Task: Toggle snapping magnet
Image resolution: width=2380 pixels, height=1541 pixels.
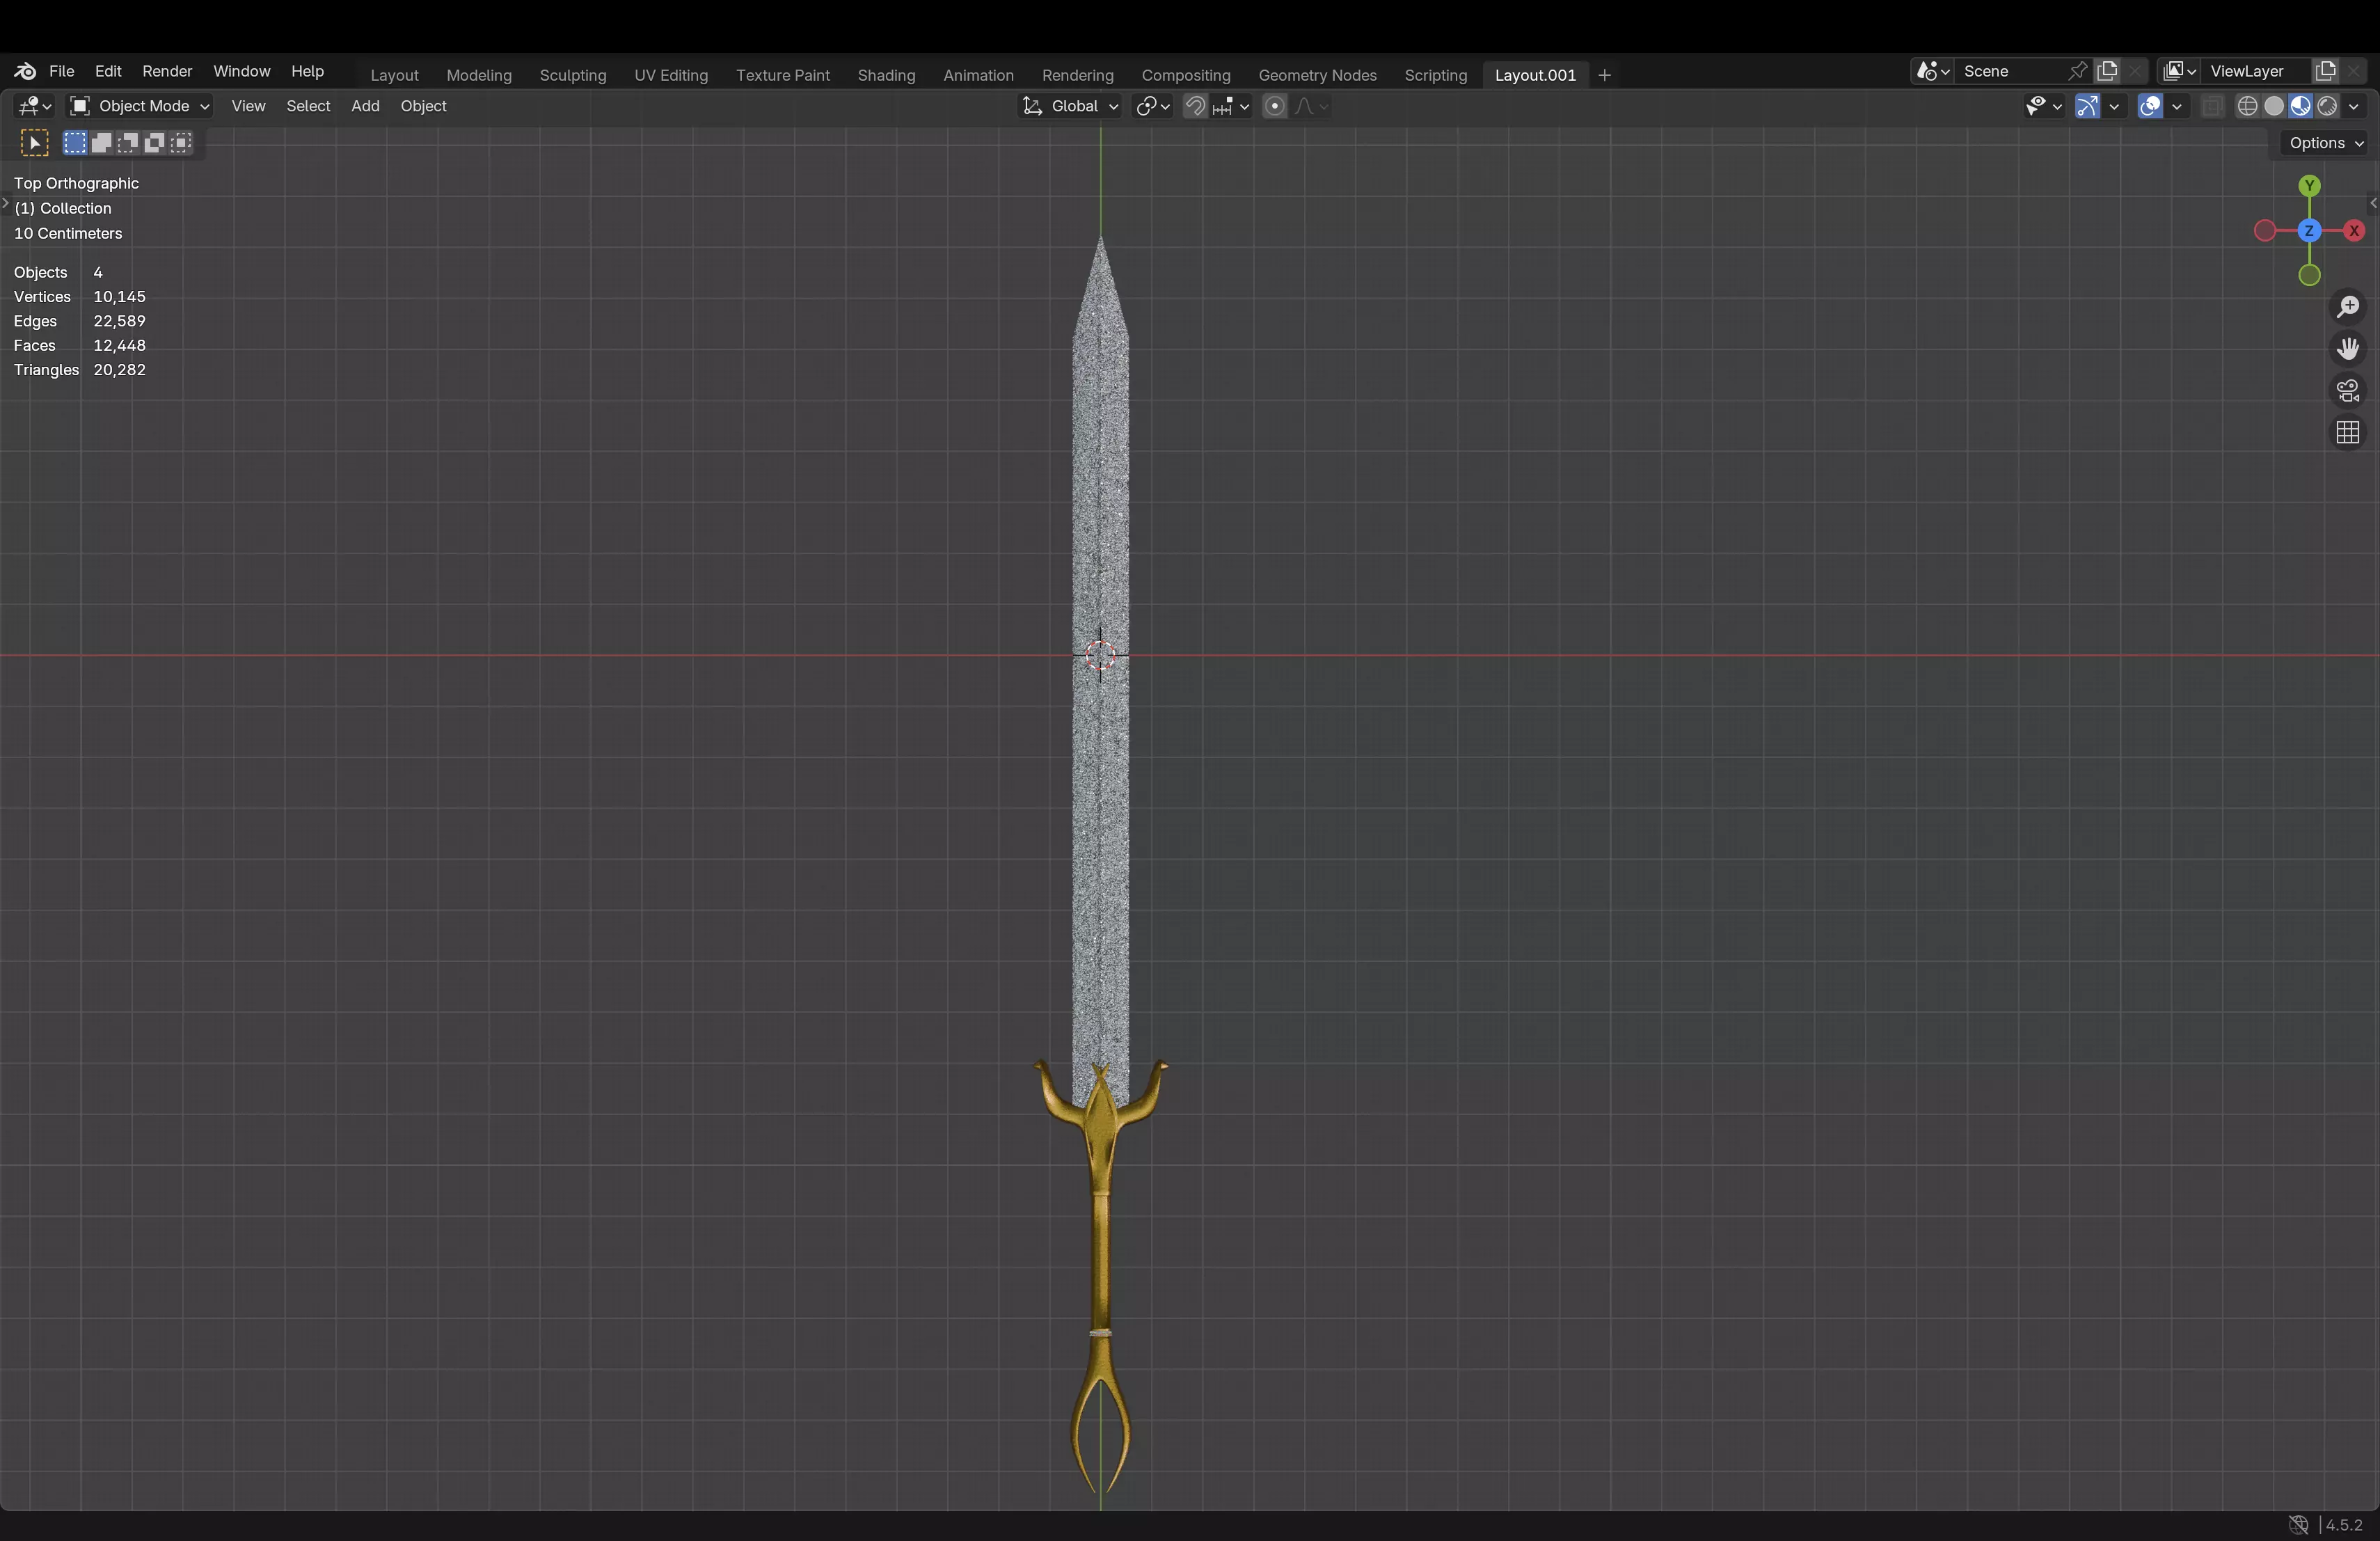Action: click(1195, 106)
